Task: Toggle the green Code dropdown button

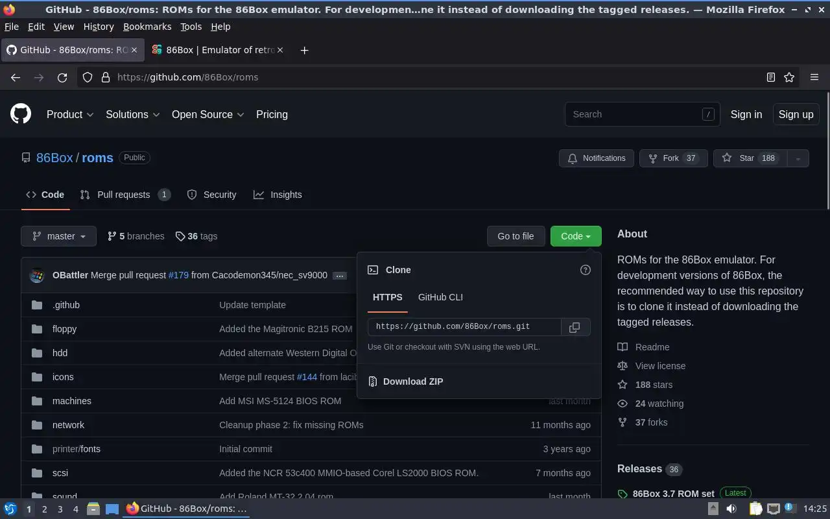Action: tap(576, 236)
